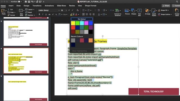Redo the last action

[37, 2]
